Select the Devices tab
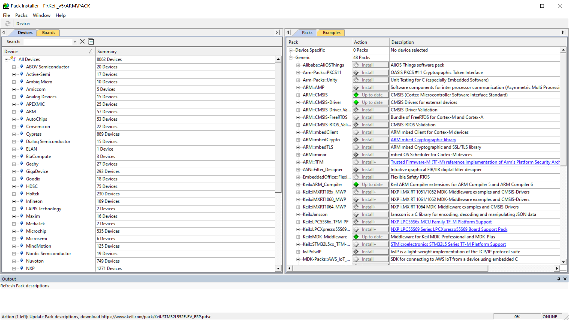The height and width of the screenshot is (320, 569). click(25, 33)
